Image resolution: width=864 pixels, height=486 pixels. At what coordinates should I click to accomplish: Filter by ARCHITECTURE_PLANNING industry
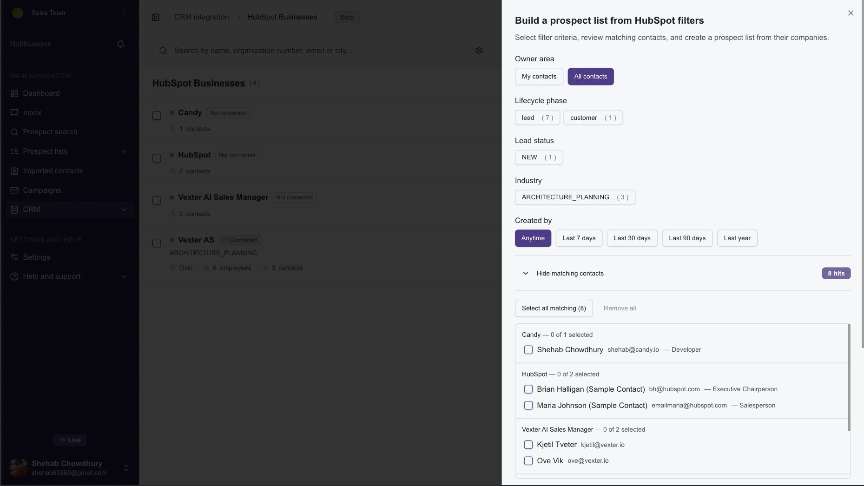click(575, 197)
